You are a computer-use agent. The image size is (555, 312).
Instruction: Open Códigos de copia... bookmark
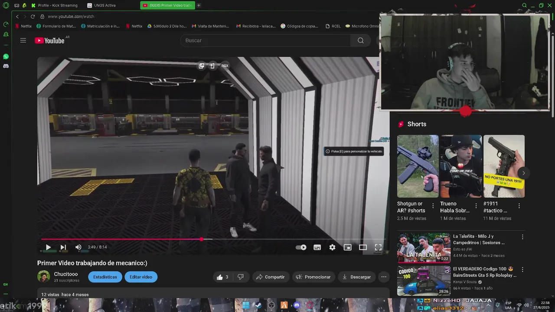pyautogui.click(x=300, y=26)
